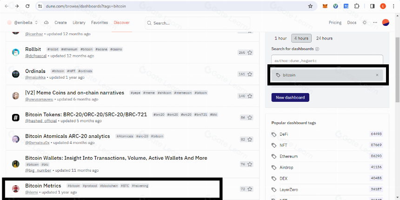The height and width of the screenshot is (200, 400).
Task: Click the info icon beside Search for dashboards
Action: (x=317, y=49)
